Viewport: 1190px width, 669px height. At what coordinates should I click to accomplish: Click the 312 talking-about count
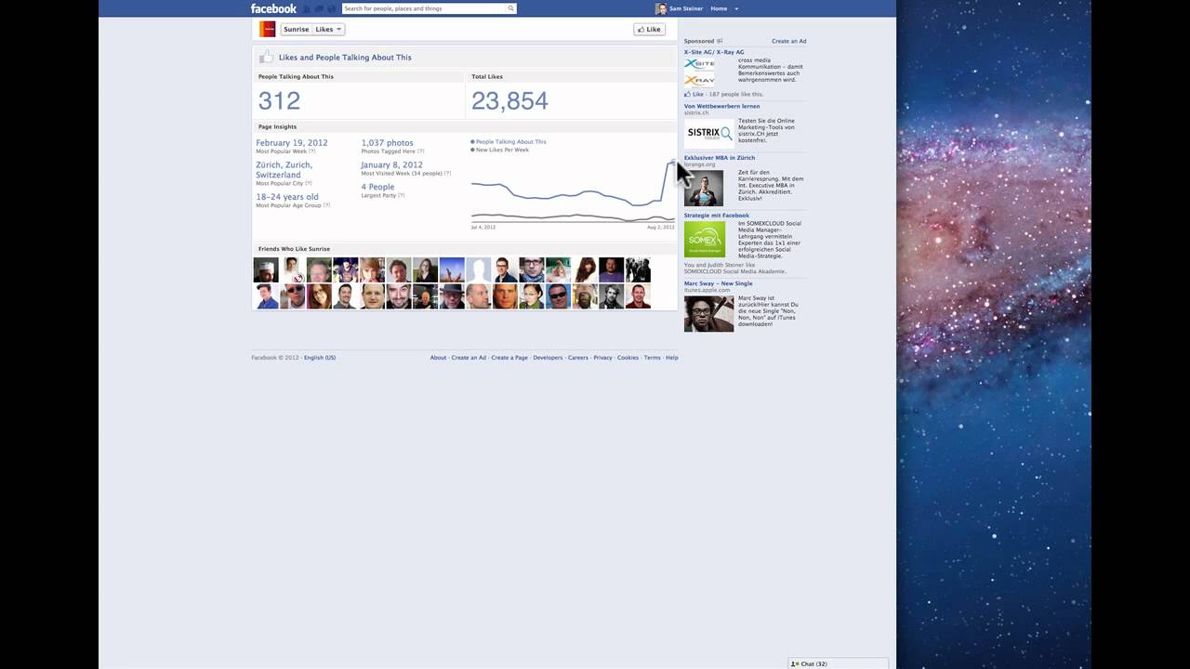tap(279, 100)
